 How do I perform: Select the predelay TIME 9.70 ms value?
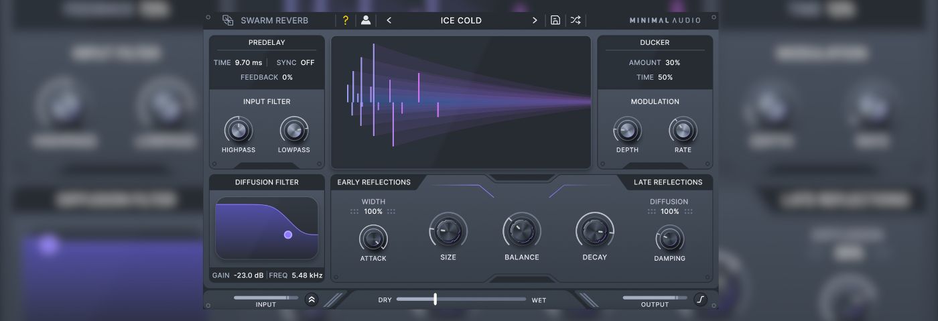(x=249, y=62)
